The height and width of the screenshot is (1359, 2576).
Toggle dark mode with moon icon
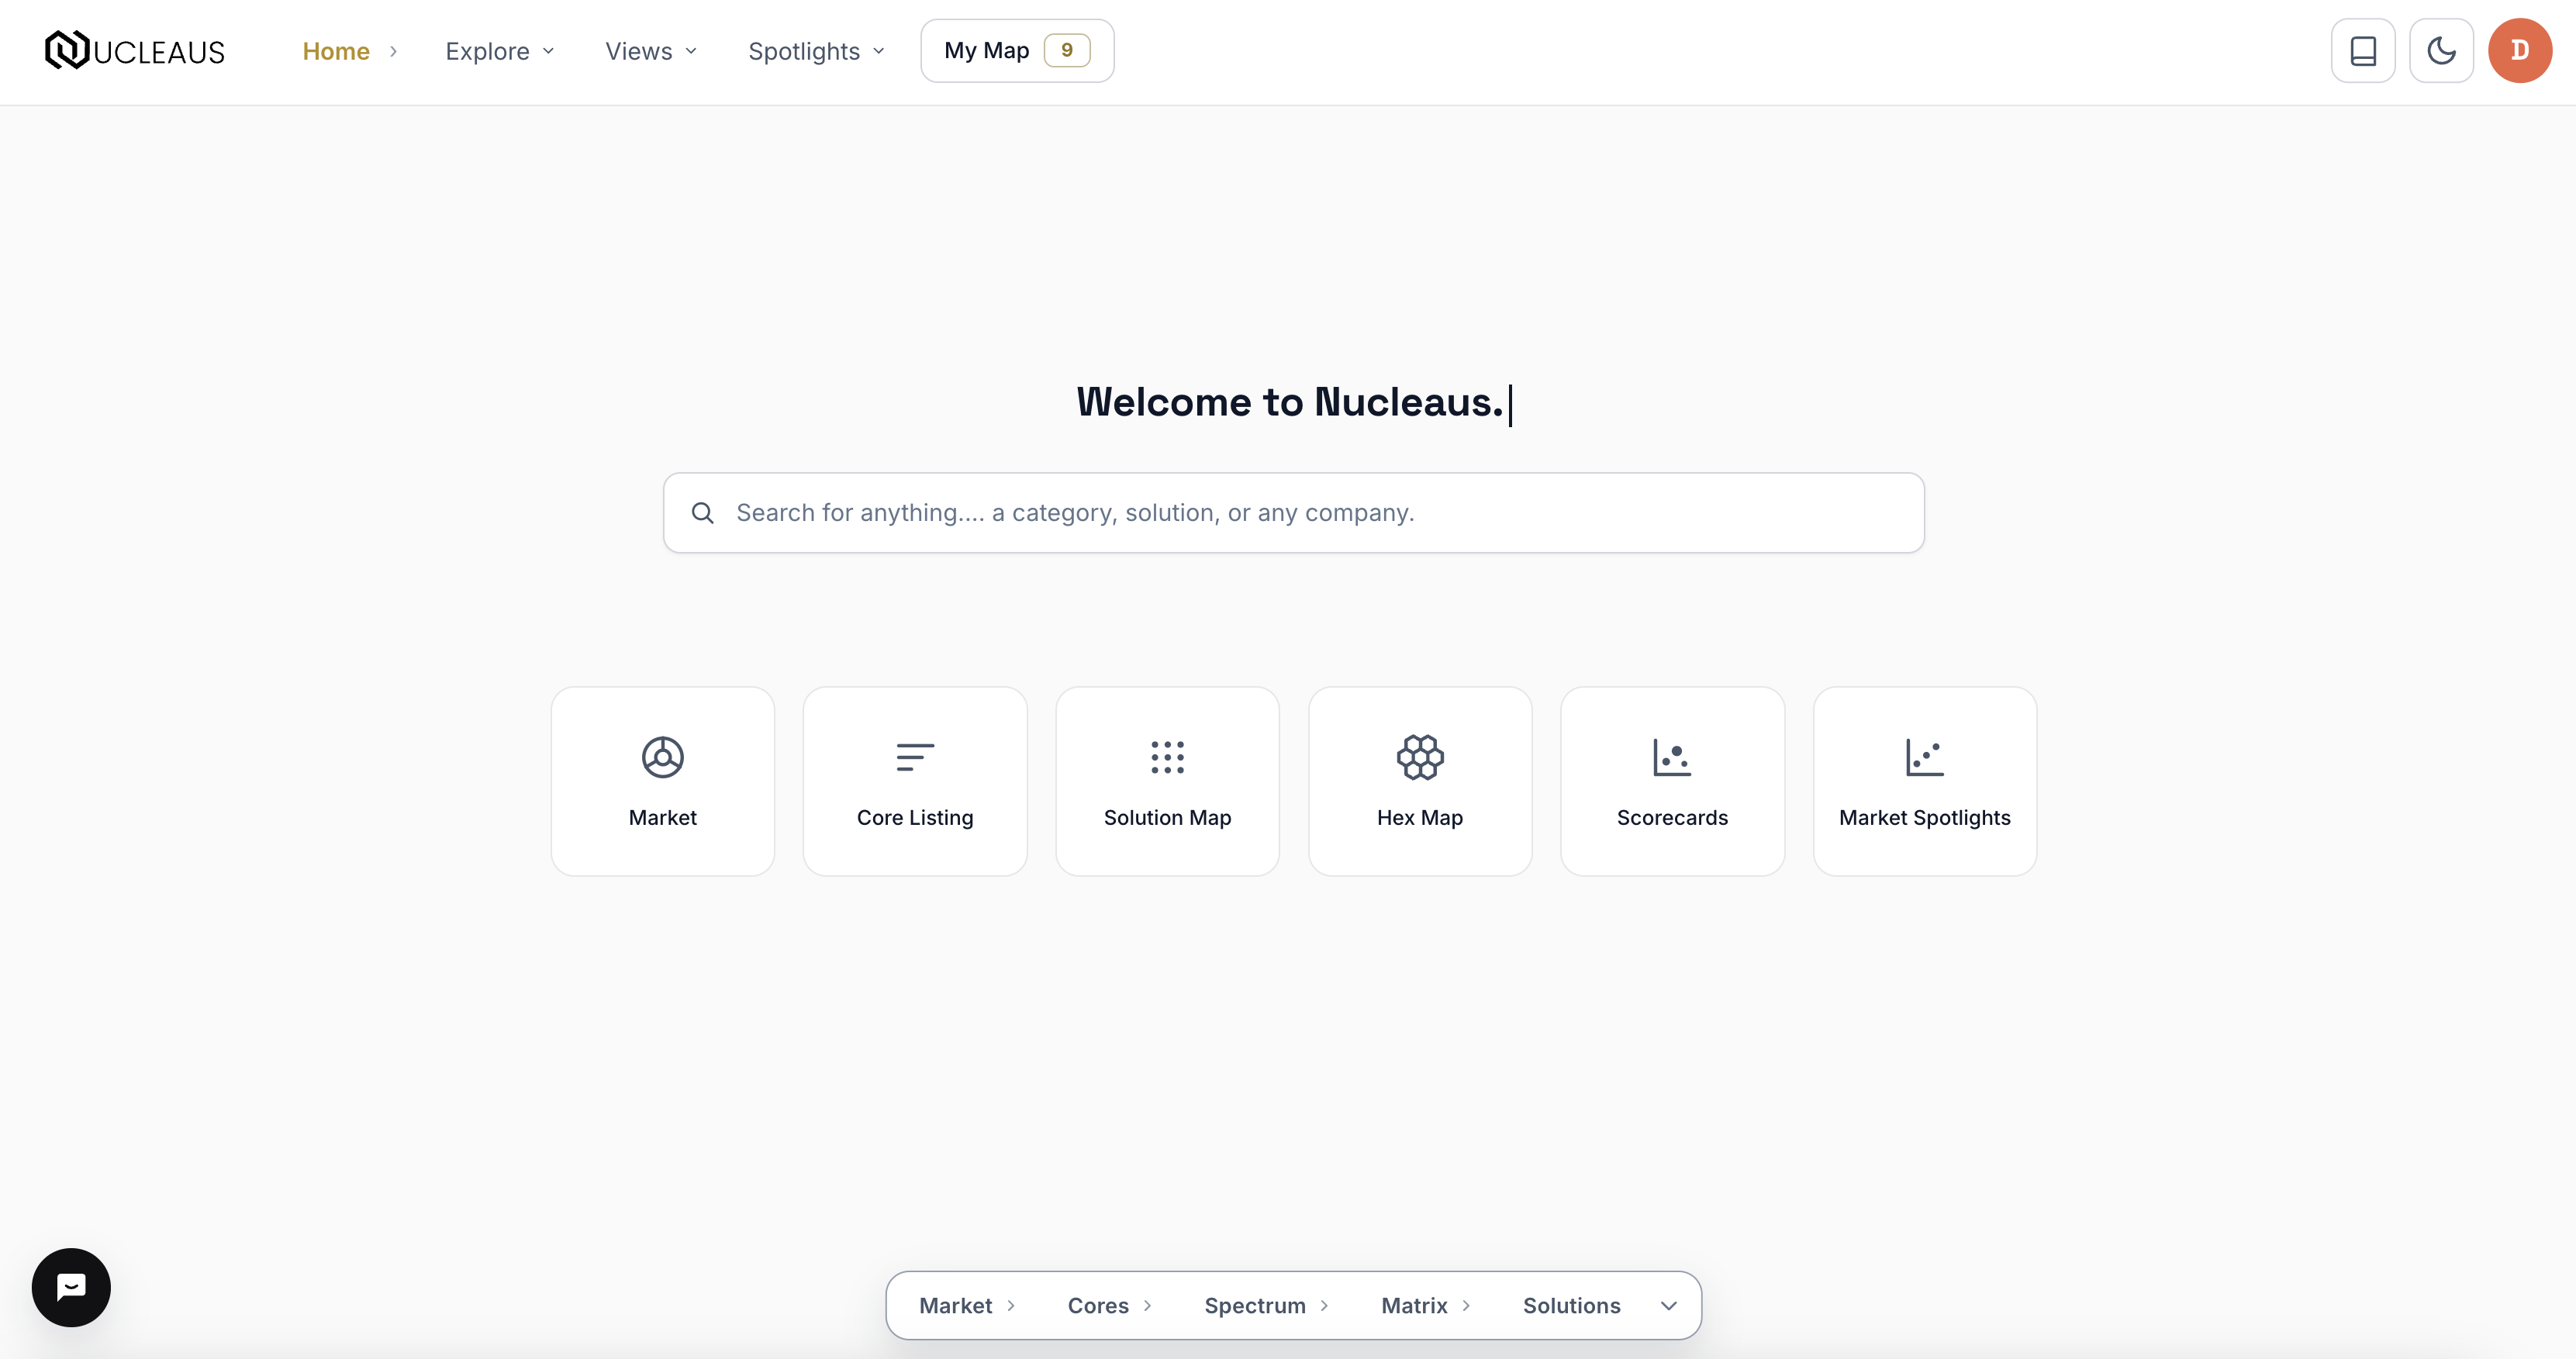pyautogui.click(x=2441, y=50)
